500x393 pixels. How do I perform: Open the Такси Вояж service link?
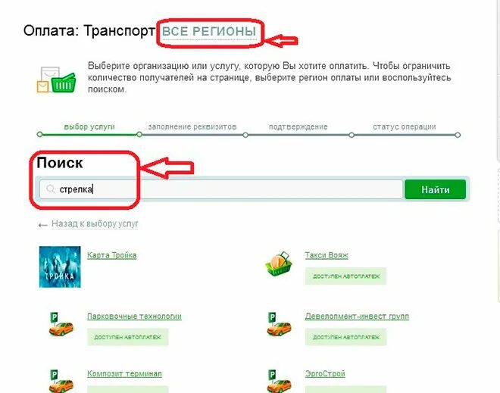(x=327, y=255)
